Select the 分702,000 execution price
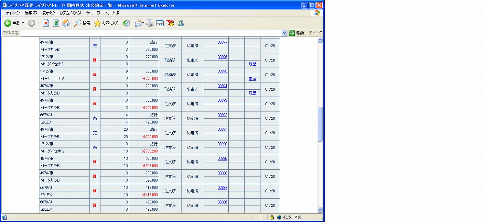 pyautogui.click(x=150, y=108)
